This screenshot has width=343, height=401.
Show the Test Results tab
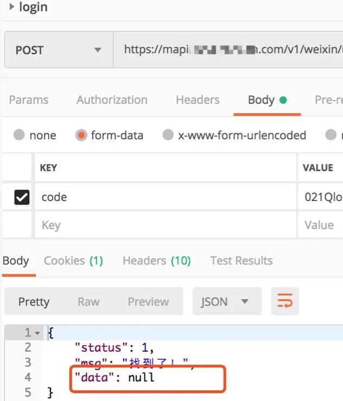[241, 261]
